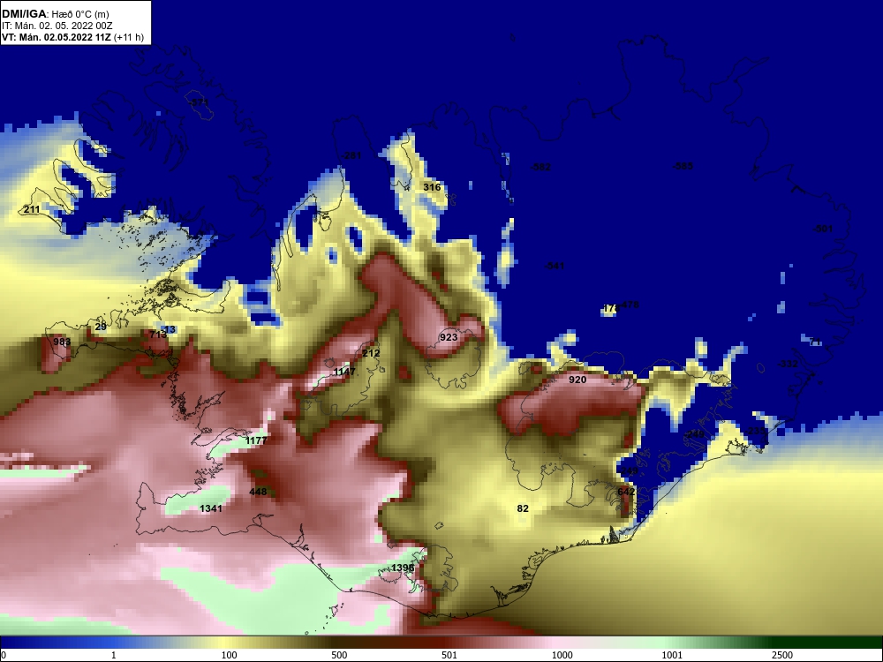Click the 1 label on the legend
Image resolution: width=883 pixels, height=662 pixels.
click(x=114, y=655)
